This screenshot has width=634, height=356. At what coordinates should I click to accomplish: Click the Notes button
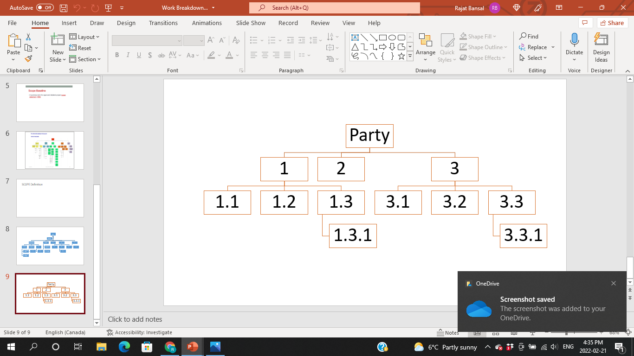coord(448,332)
